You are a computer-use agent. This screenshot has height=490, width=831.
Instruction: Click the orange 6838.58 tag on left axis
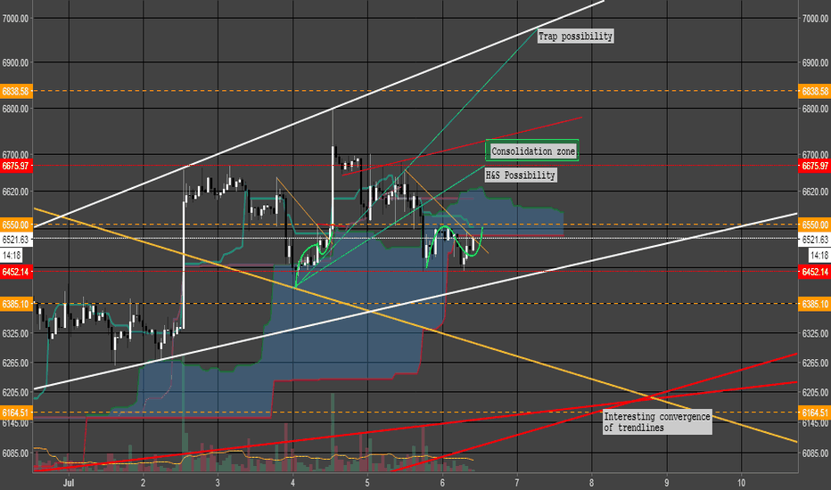pos(16,91)
